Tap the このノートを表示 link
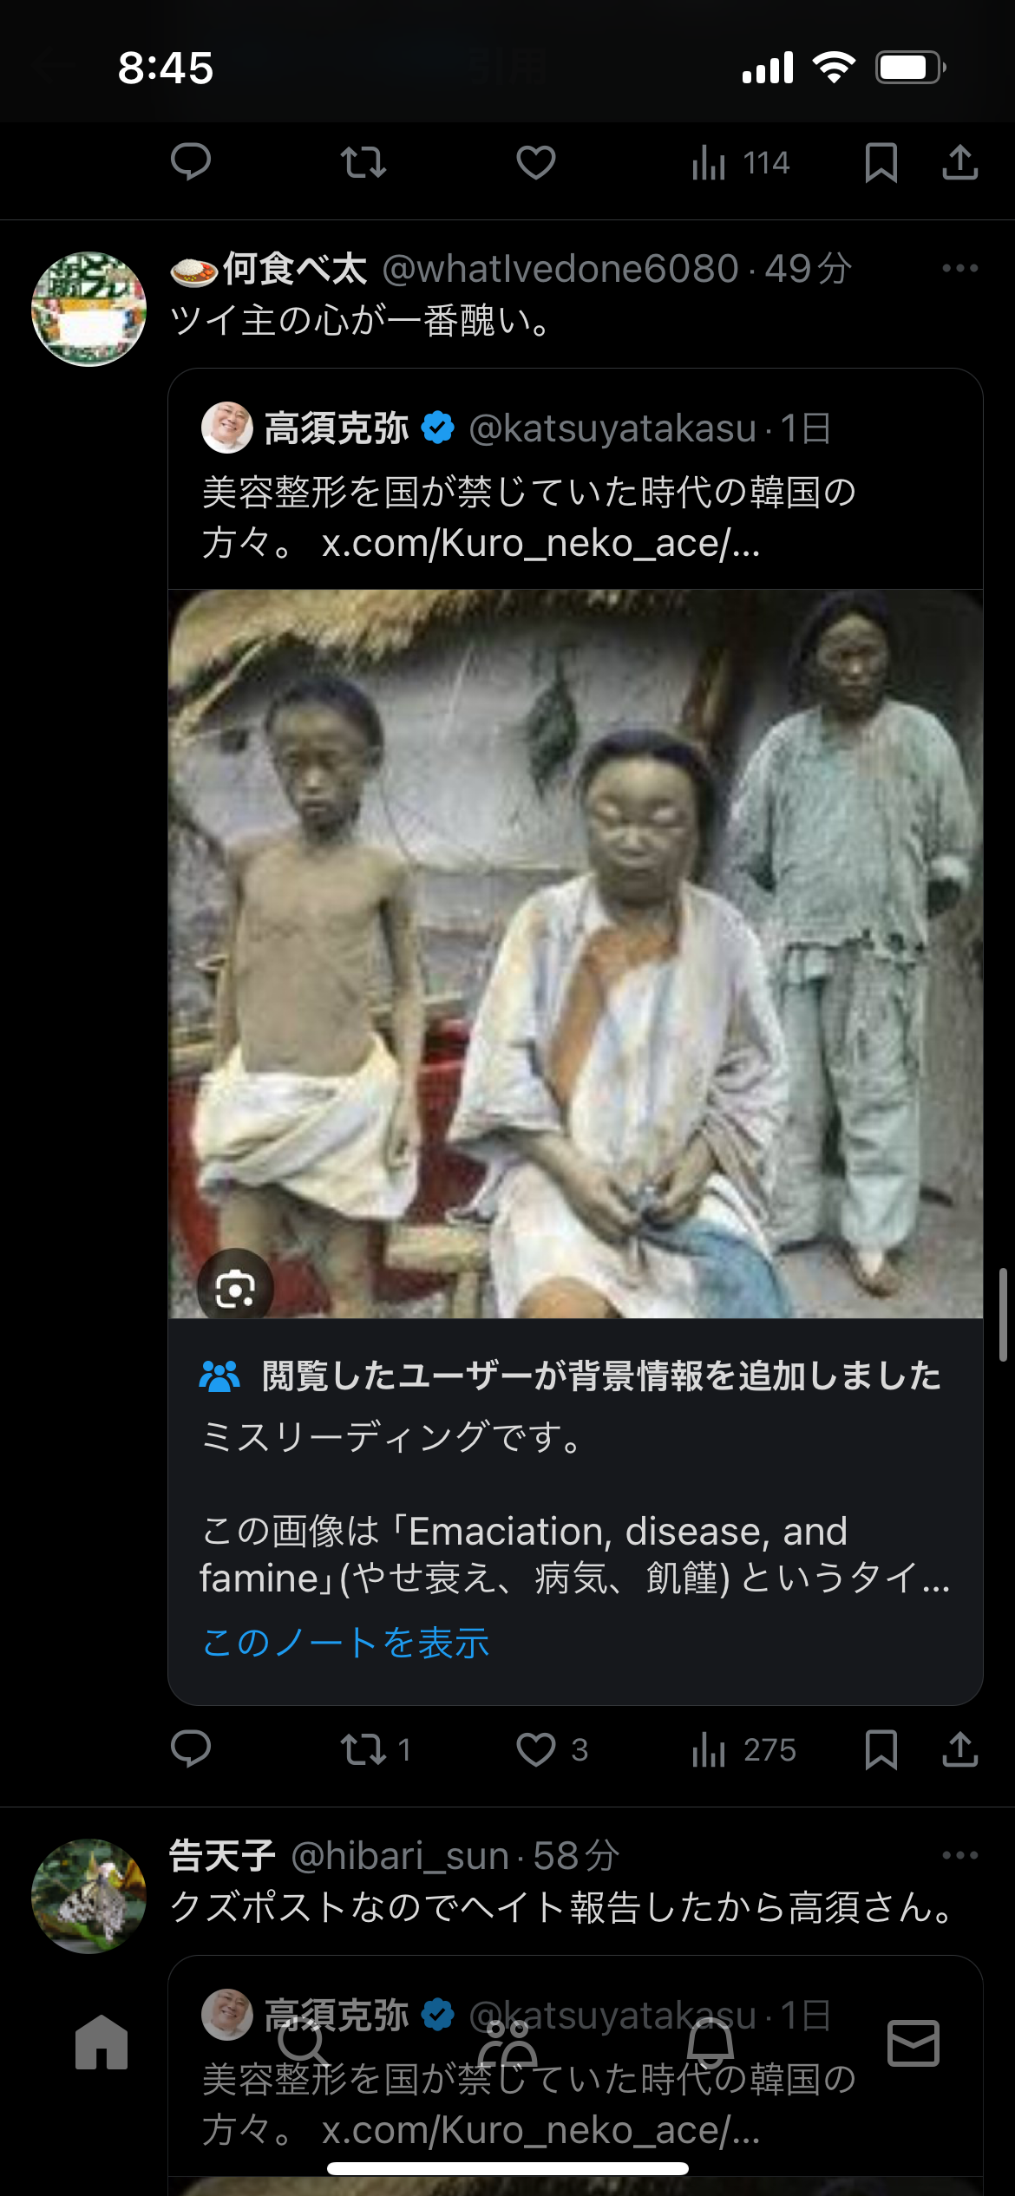This screenshot has width=1015, height=2196. (345, 1642)
